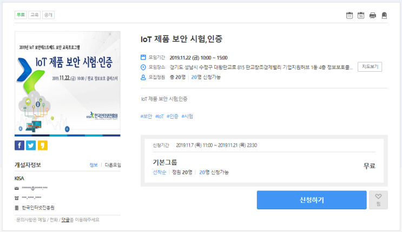Click the calendar grid icon at top right
The height and width of the screenshot is (232, 402).
click(349, 15)
